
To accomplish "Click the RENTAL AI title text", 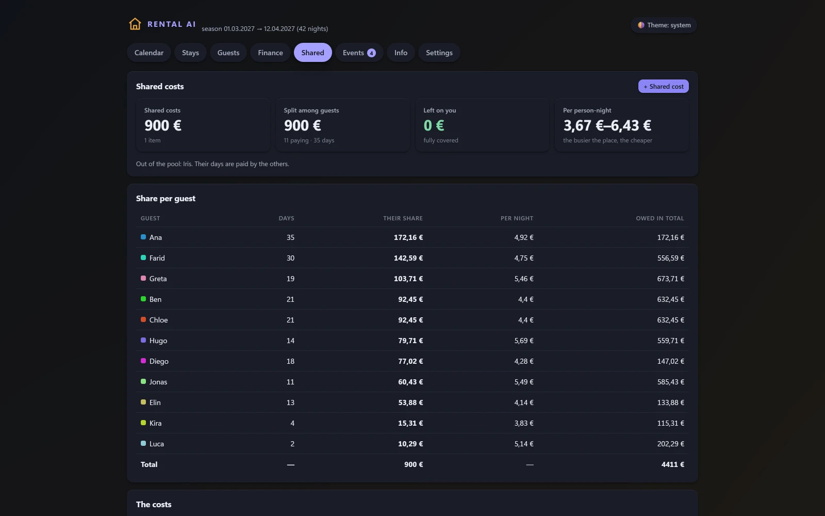I will pyautogui.click(x=172, y=24).
